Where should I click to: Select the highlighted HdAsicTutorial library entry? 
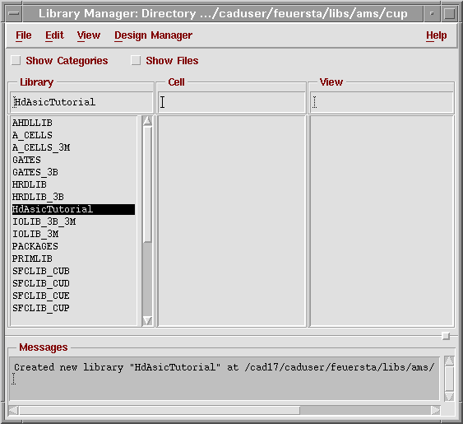[x=73, y=209]
